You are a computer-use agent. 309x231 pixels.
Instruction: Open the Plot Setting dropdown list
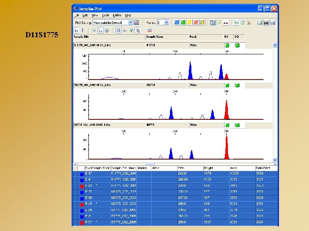point(130,23)
